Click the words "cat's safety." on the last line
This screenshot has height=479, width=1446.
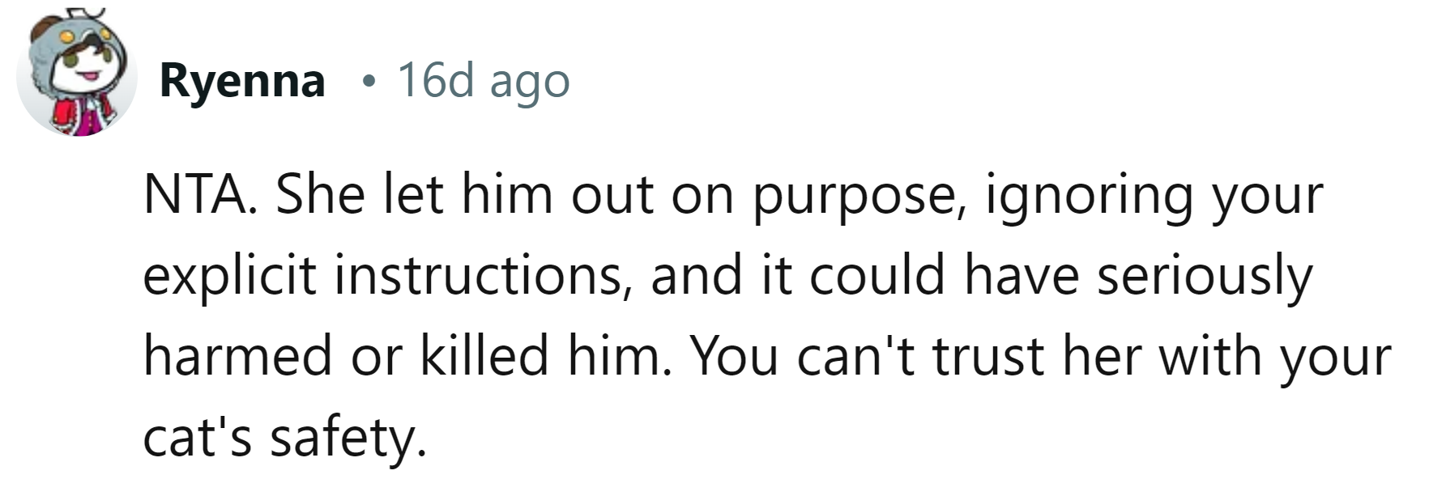284,437
